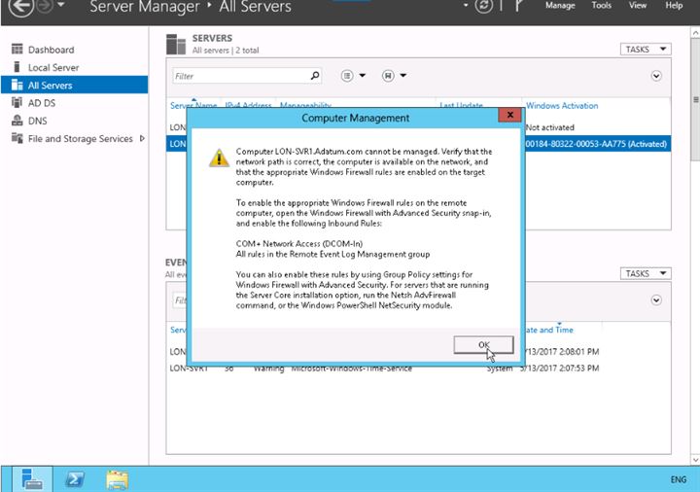700x492 pixels.
Task: Collapse the Servers filter panel chevron
Action: (x=656, y=76)
